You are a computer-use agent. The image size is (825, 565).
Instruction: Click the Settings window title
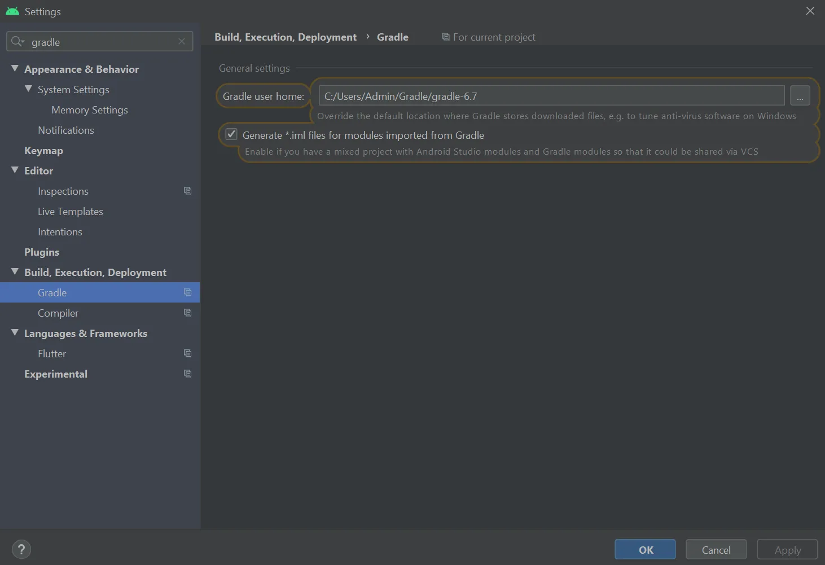(43, 12)
